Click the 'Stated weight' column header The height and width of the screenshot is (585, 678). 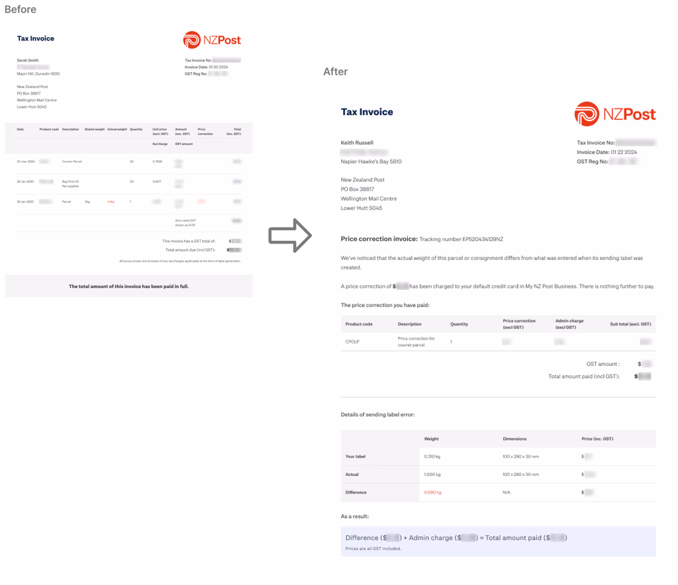(x=94, y=129)
